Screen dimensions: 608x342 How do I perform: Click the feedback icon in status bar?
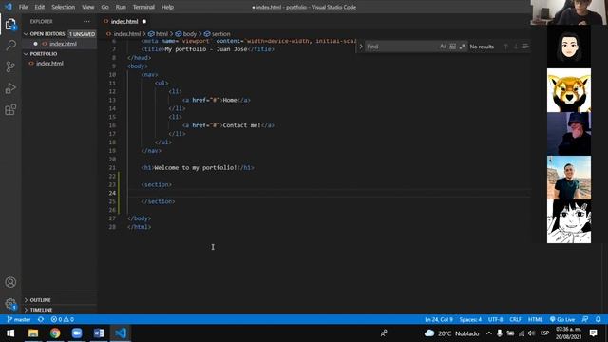click(585, 319)
